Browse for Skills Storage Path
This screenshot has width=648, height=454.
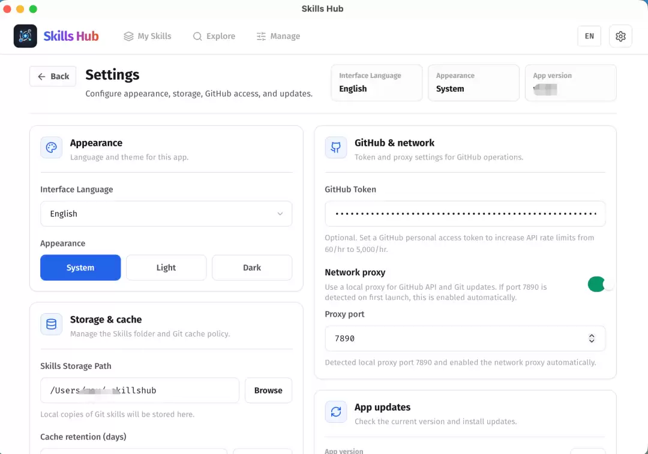click(268, 390)
